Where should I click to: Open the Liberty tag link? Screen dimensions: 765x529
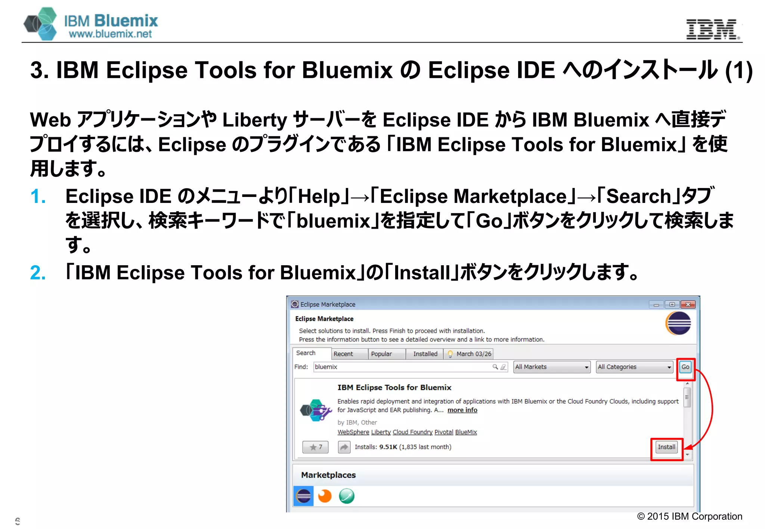tap(381, 432)
